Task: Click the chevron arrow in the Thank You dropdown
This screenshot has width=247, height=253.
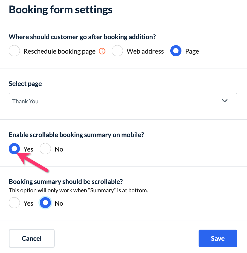Action: click(x=224, y=101)
